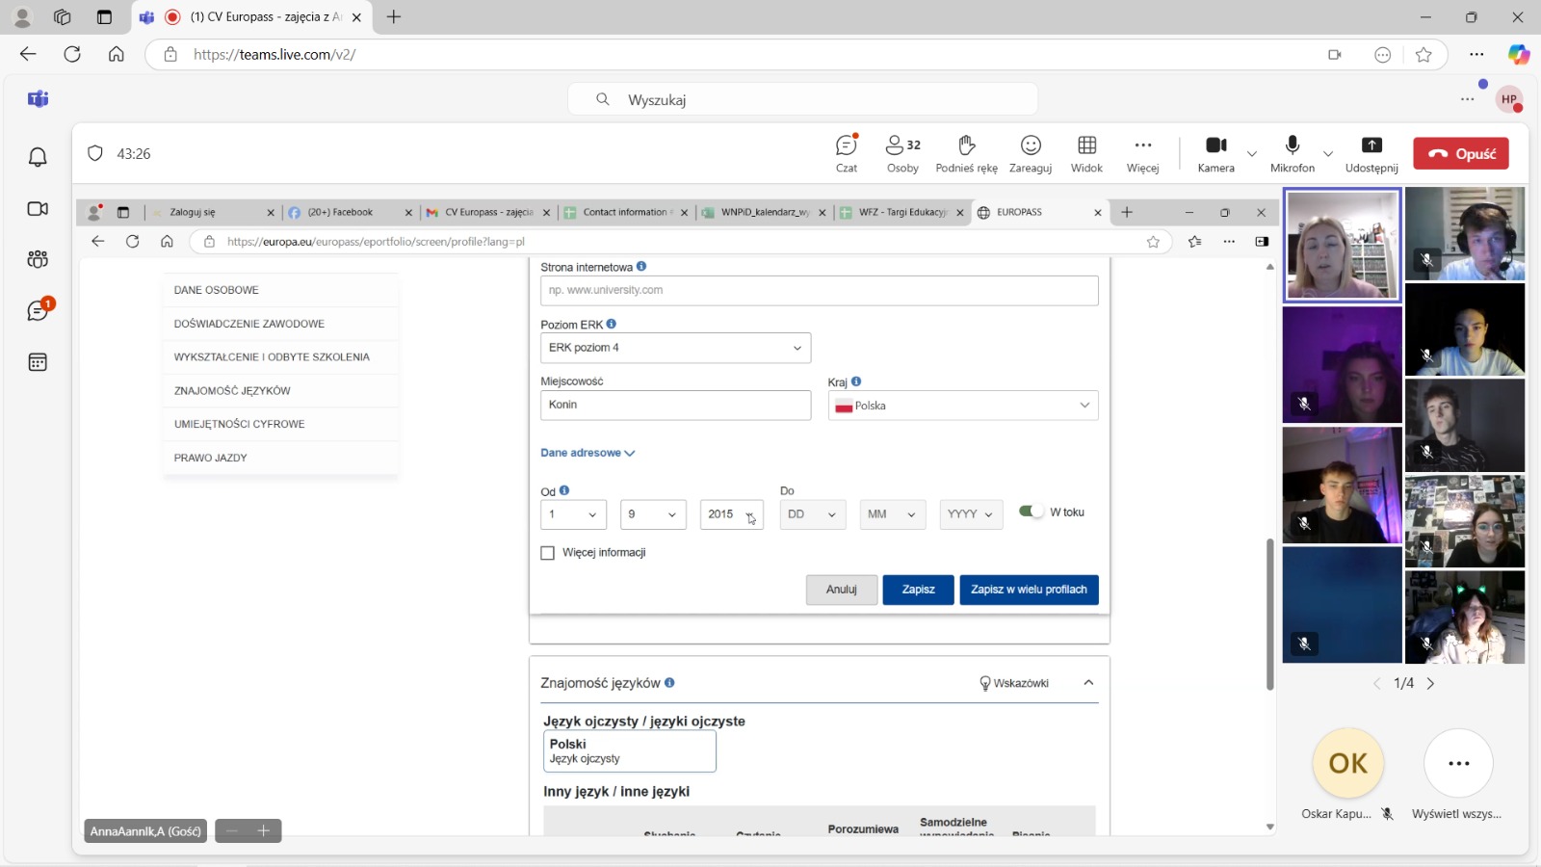
Task: Open Edge Copilot icon
Action: 1519,55
